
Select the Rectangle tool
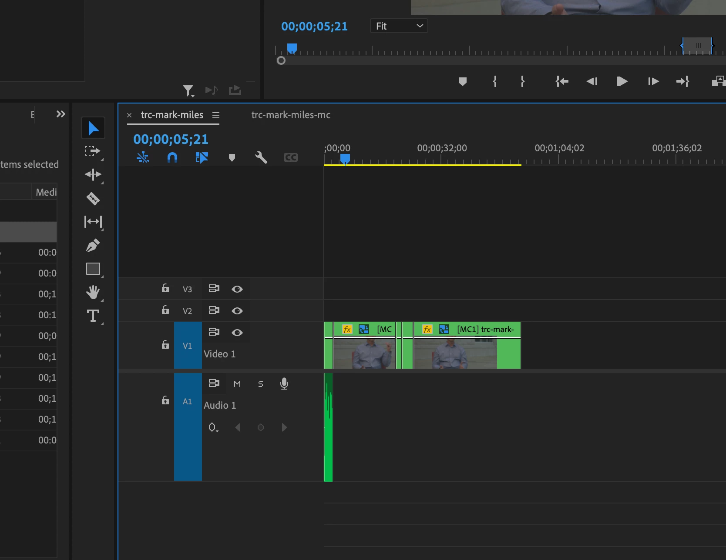pos(93,269)
